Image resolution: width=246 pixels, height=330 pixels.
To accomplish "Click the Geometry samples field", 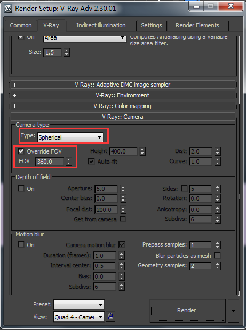I will tap(201, 266).
